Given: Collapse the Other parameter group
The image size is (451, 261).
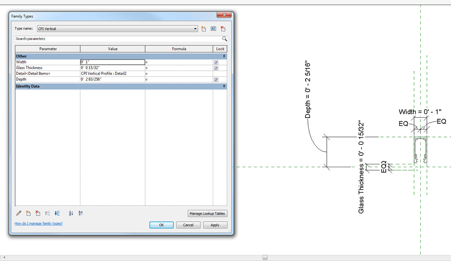Looking at the screenshot, I should coord(224,56).
